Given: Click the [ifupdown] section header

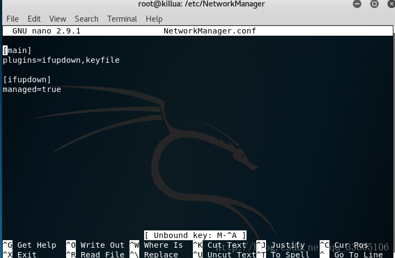Looking at the screenshot, I should click(27, 80).
